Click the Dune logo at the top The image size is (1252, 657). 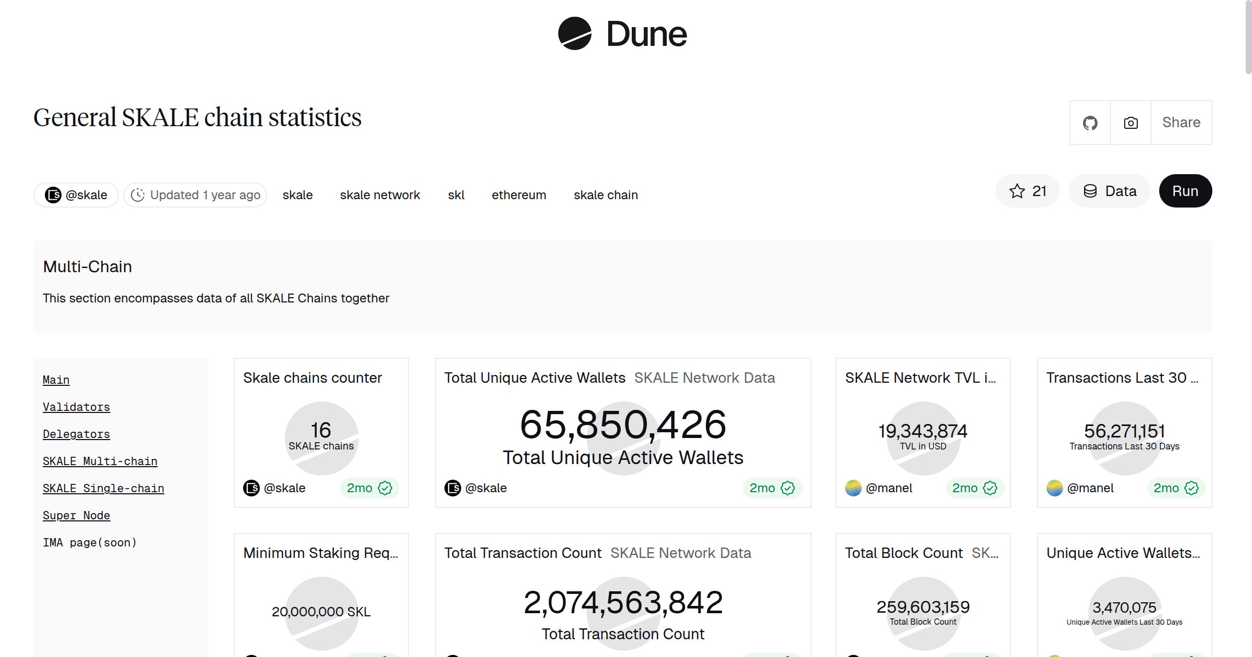coord(622,34)
